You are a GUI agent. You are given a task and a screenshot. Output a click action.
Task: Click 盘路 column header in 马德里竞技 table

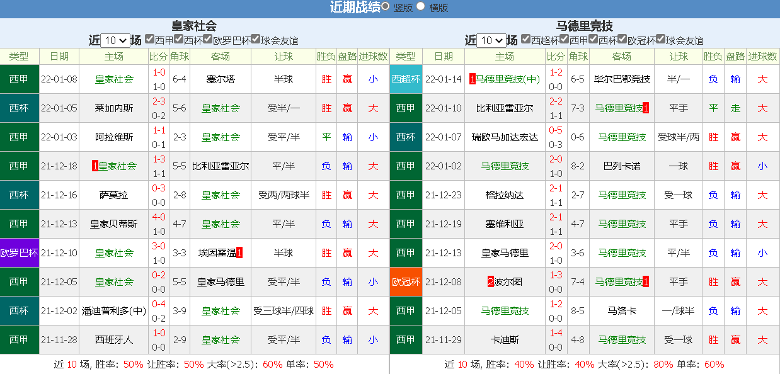[x=735, y=56]
